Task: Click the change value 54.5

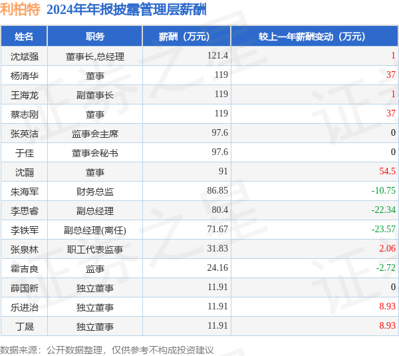Action: pyautogui.click(x=387, y=171)
